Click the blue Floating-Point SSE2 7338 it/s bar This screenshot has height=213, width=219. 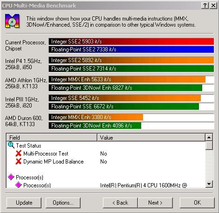click(131, 50)
